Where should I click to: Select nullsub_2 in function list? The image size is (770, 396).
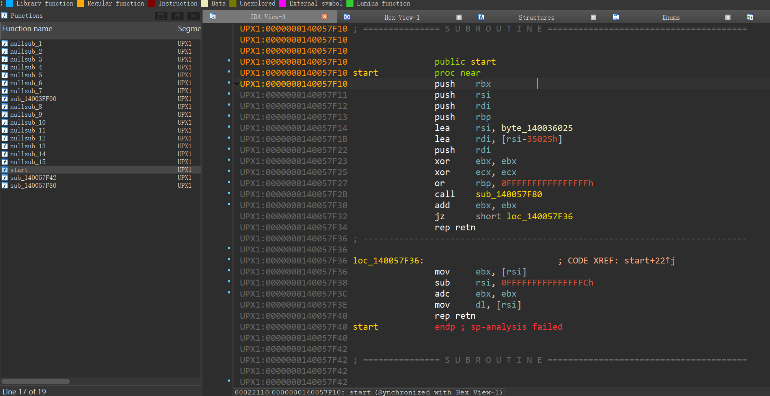(100, 51)
